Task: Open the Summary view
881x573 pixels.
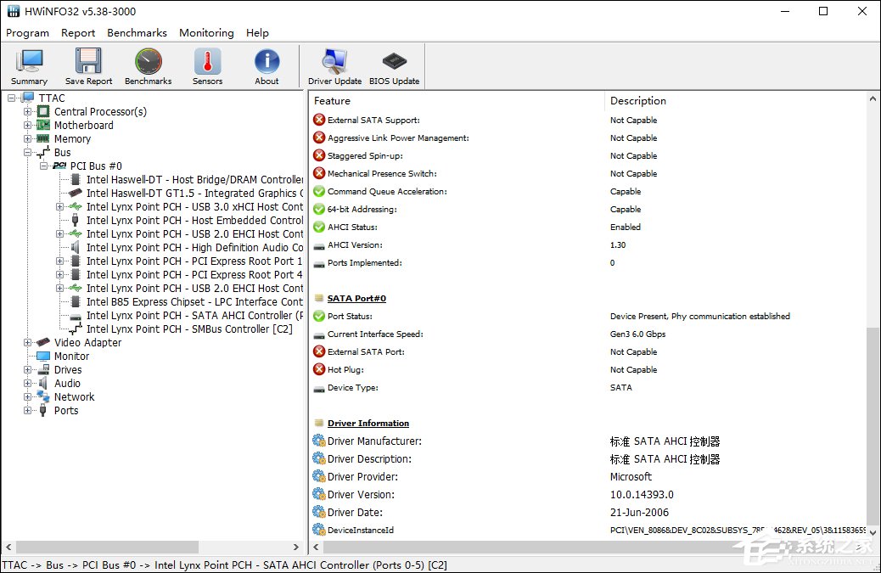Action: pos(29,65)
